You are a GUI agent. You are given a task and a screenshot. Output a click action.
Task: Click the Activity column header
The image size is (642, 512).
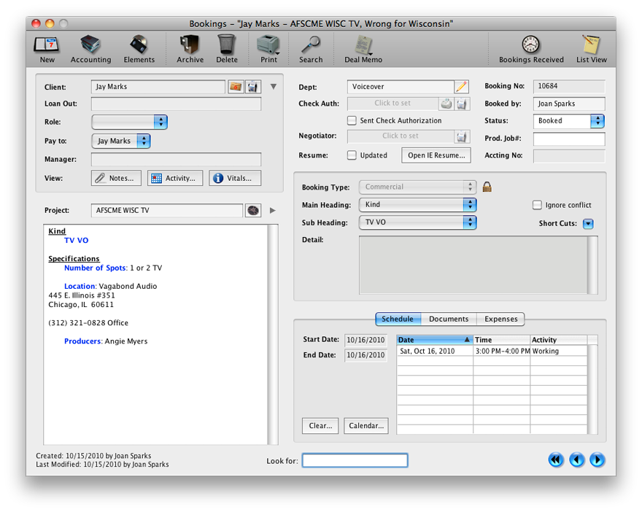[559, 340]
